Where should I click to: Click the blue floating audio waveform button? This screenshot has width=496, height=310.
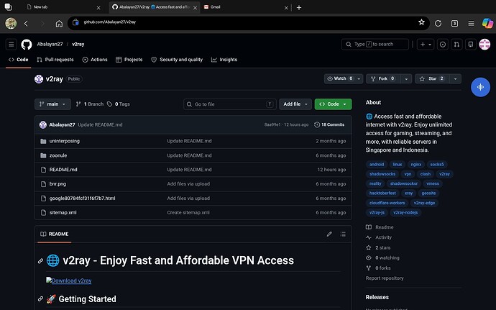[480, 87]
